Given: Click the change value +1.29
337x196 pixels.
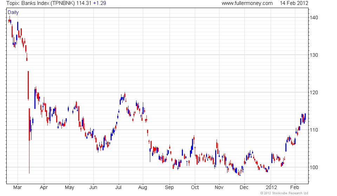Looking at the screenshot, I should click(99, 3).
